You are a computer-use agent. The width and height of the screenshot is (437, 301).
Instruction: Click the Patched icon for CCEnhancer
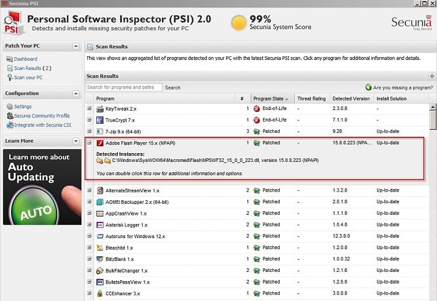(x=257, y=293)
